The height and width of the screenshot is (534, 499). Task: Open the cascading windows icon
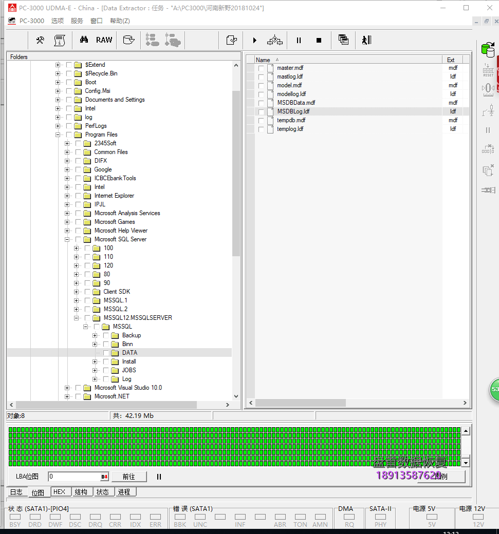click(x=343, y=40)
